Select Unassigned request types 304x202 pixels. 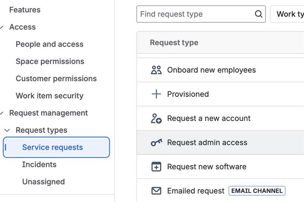pyautogui.click(x=43, y=182)
